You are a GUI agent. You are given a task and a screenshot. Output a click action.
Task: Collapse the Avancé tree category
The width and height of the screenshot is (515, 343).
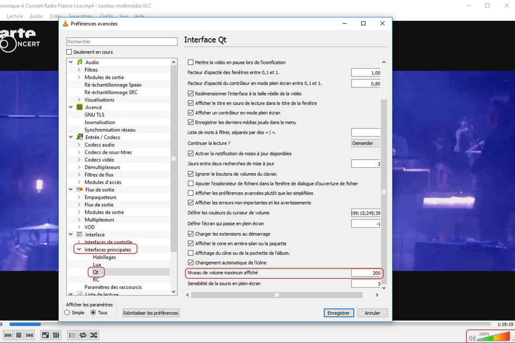tap(71, 107)
